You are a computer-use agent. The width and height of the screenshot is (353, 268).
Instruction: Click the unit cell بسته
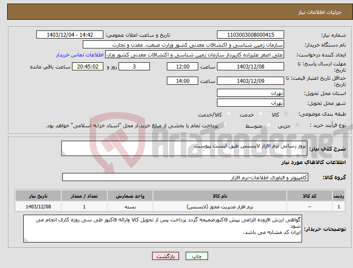(x=130, y=207)
